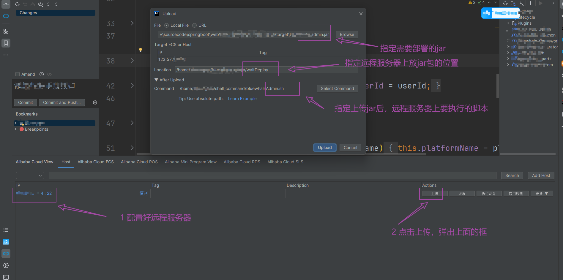Viewport: 563px width, 280px height.
Task: Click the 上传 action button
Action: click(x=435, y=194)
